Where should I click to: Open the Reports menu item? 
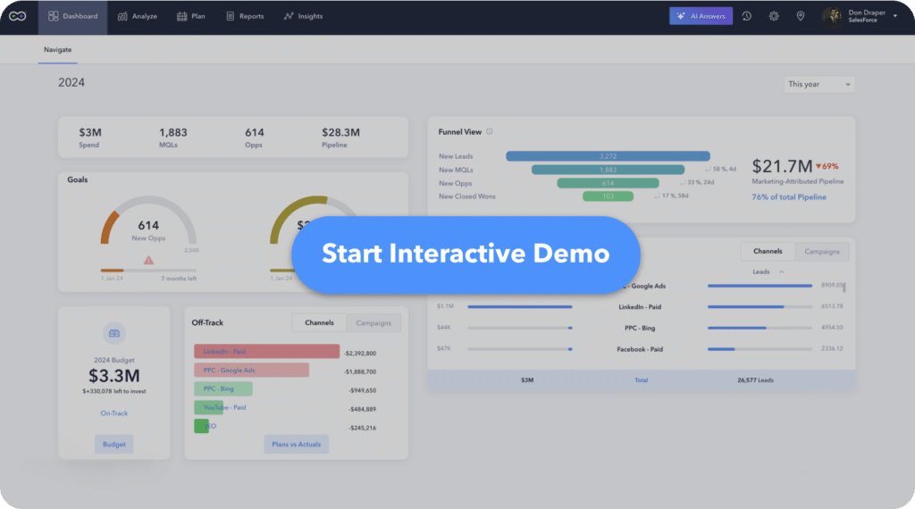[245, 16]
